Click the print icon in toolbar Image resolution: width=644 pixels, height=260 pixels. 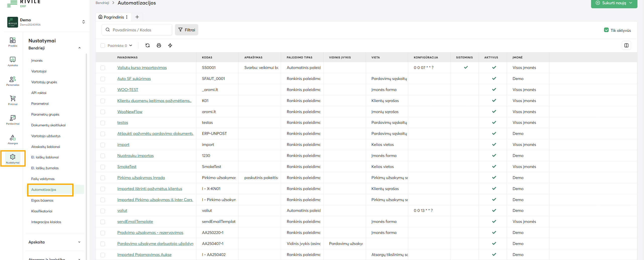point(159,45)
